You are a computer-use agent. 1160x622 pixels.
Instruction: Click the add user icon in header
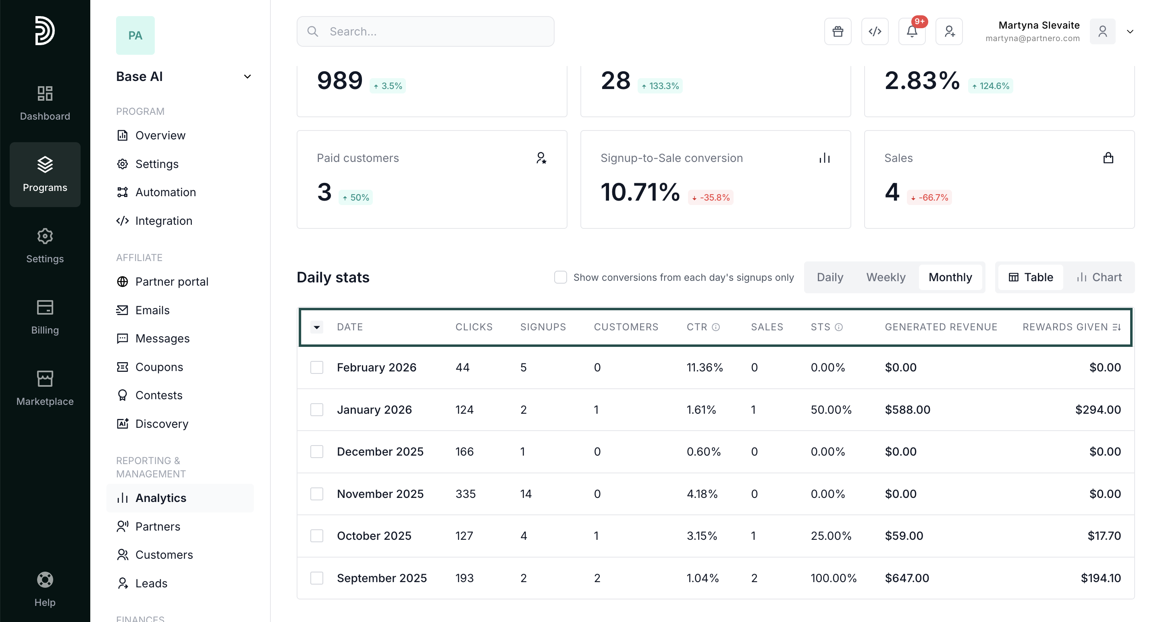[949, 31]
